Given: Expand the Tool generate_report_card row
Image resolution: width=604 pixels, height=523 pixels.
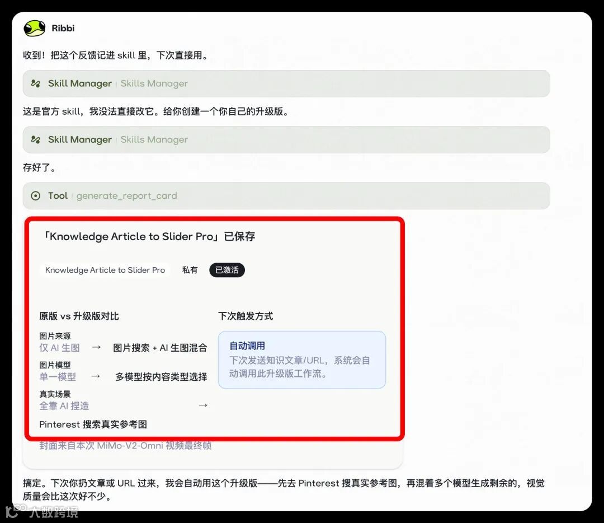Looking at the screenshot, I should (286, 195).
